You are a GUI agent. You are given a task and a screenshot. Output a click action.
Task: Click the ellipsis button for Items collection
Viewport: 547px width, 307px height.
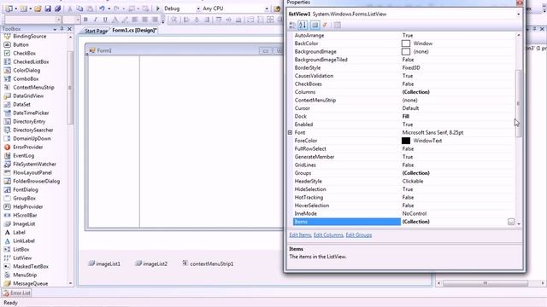(511, 222)
